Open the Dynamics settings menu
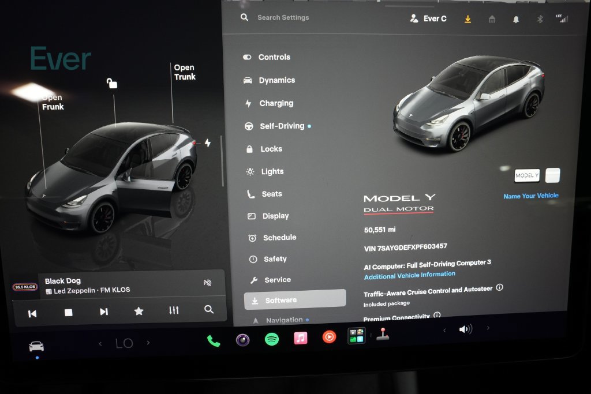The image size is (591, 394). 270,80
